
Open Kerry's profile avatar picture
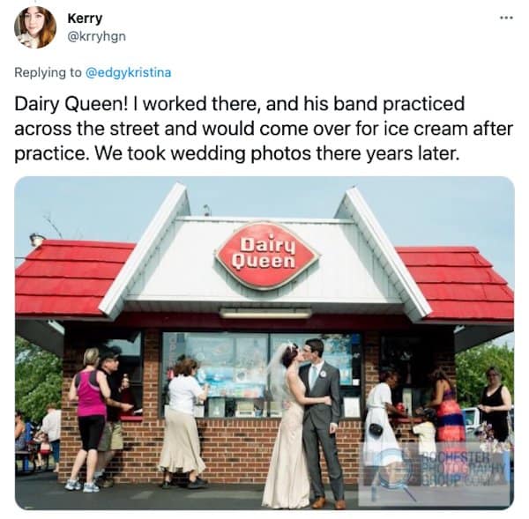pos(35,27)
